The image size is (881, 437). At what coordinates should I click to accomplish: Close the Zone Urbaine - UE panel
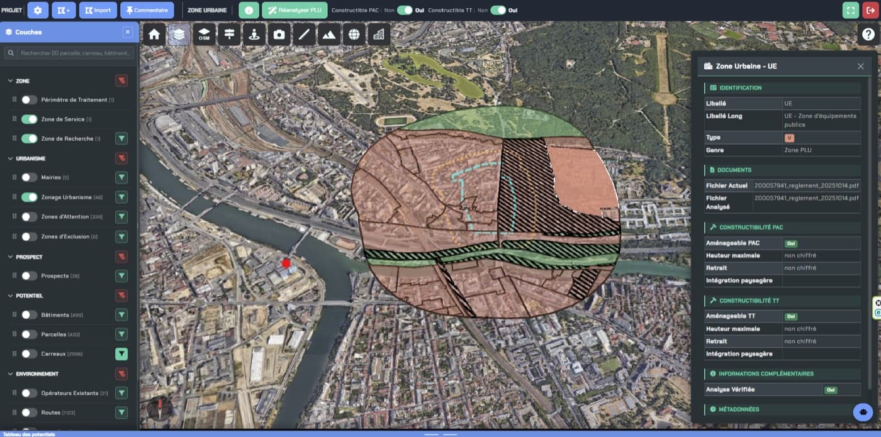click(x=861, y=66)
